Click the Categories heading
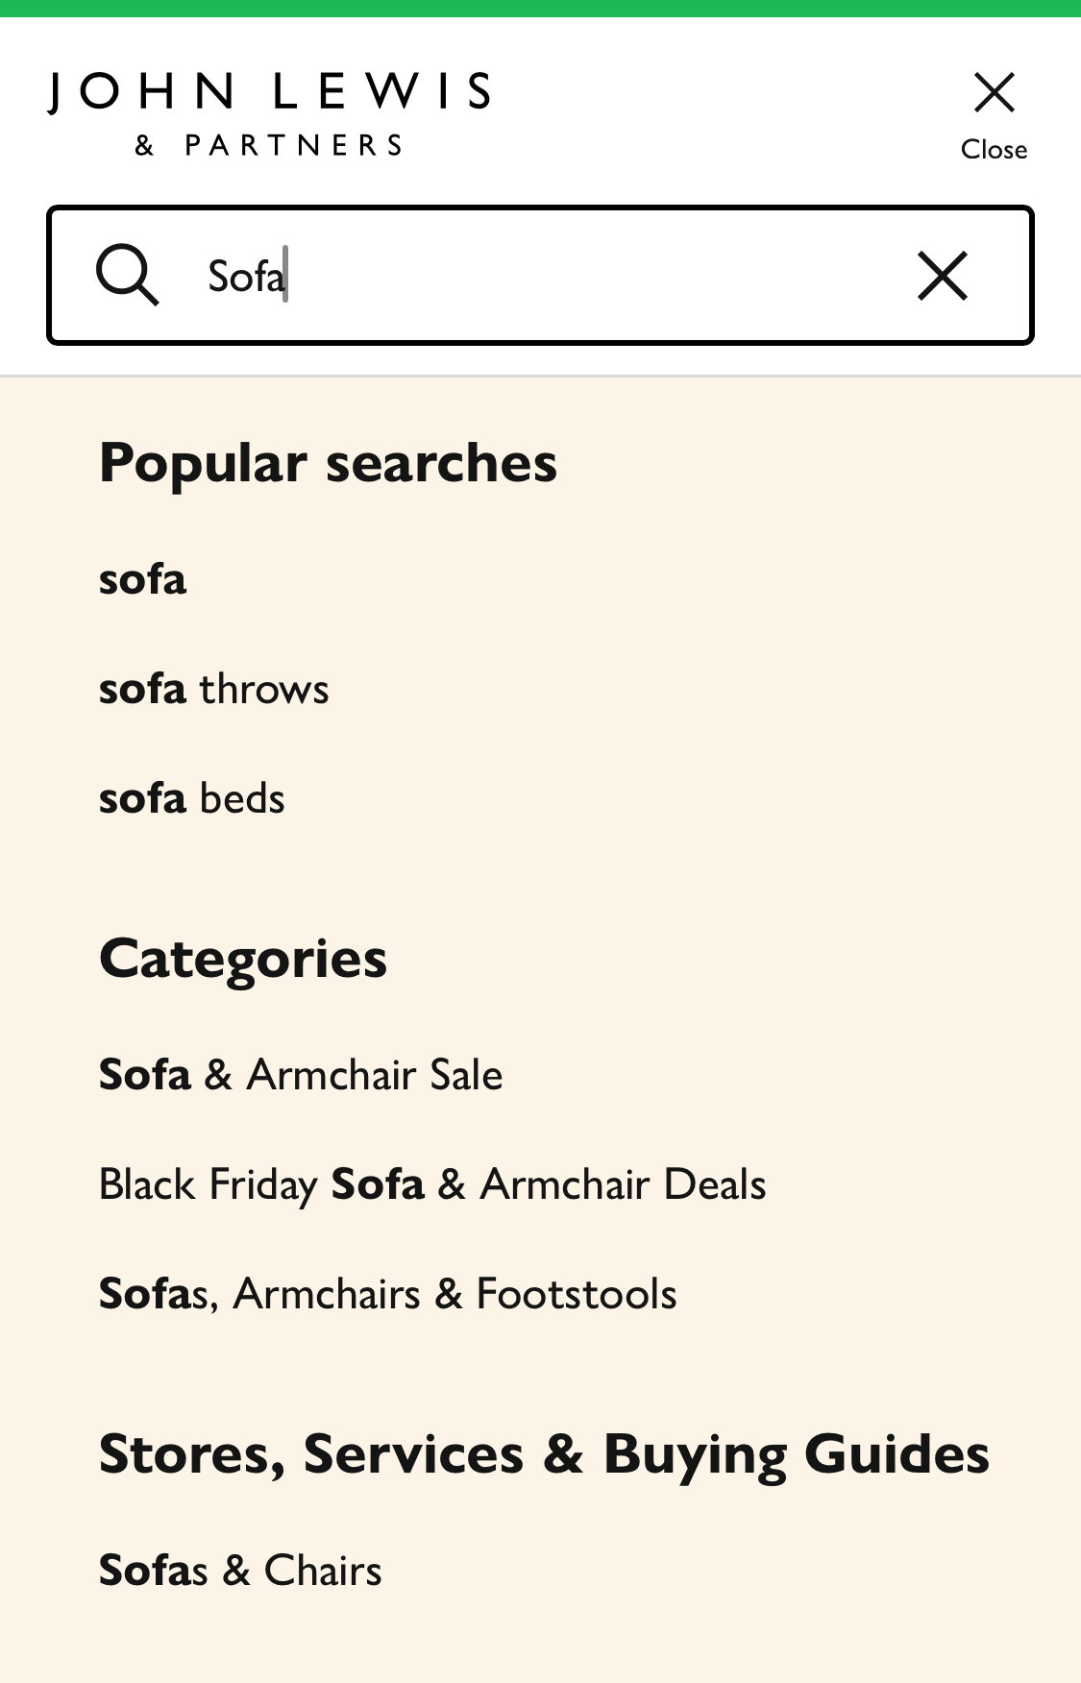The width and height of the screenshot is (1081, 1683). 242,957
